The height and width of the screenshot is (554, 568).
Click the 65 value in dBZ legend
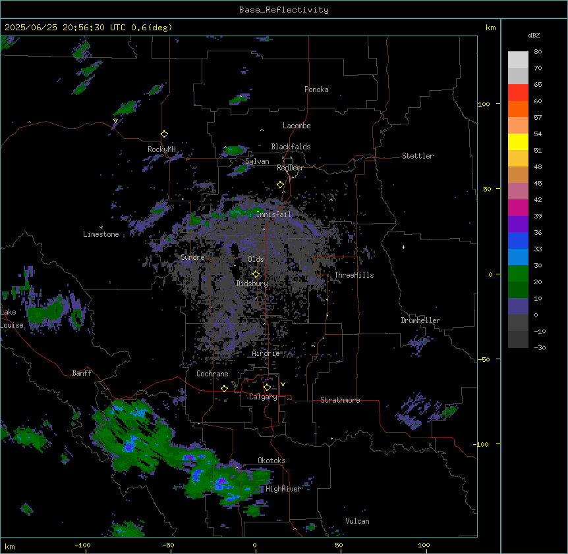point(538,85)
